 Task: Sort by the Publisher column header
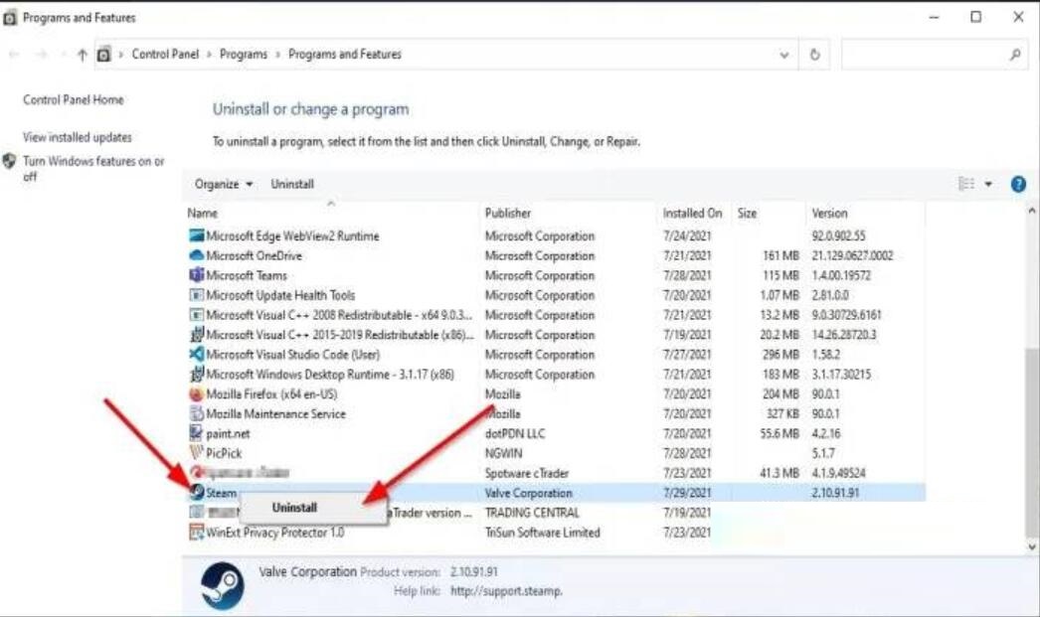(x=507, y=213)
